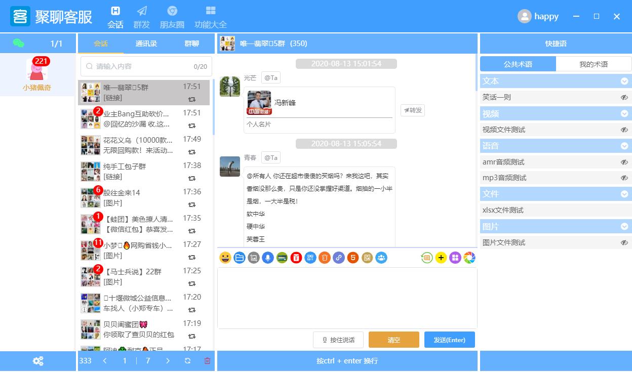Switch to 通讯录 contacts tab
The image size is (632, 372).
coord(146,44)
